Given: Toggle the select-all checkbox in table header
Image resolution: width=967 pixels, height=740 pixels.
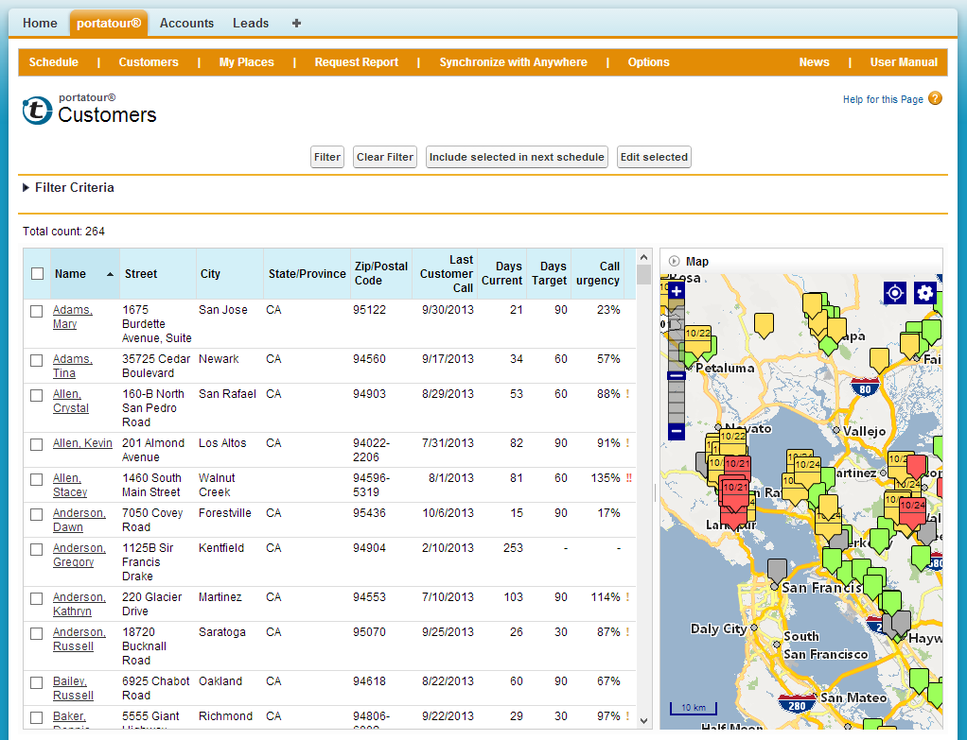Looking at the screenshot, I should click(x=38, y=274).
